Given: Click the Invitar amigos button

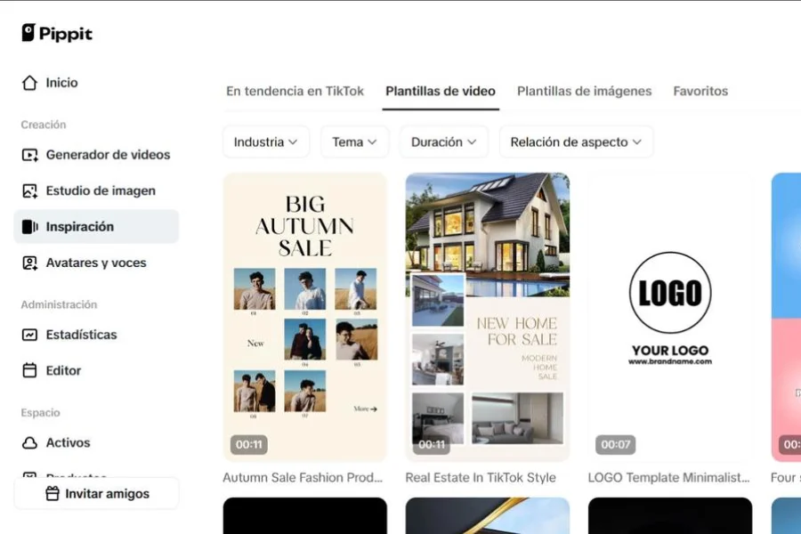Looking at the screenshot, I should 97,494.
